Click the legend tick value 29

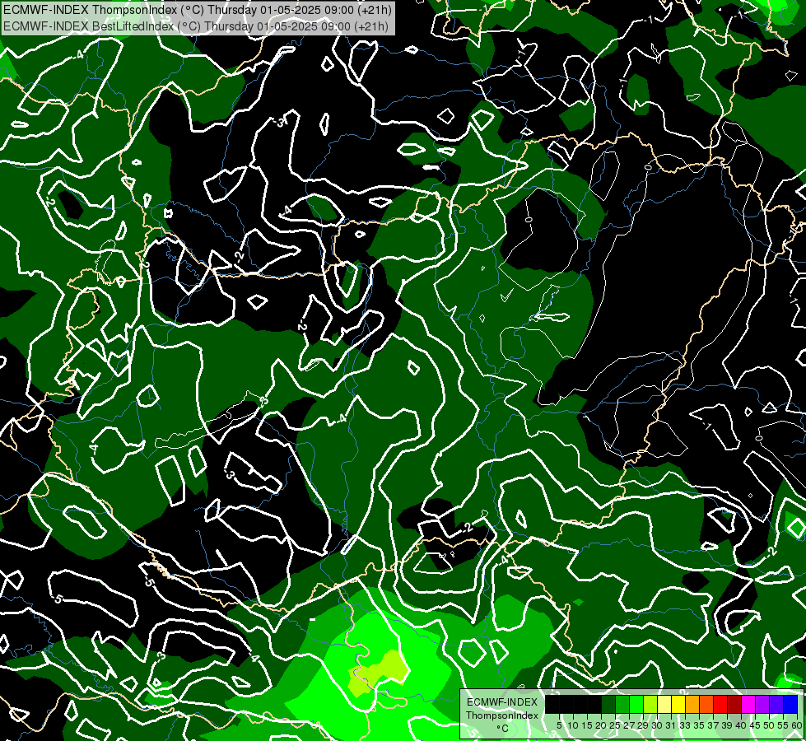[x=643, y=725]
